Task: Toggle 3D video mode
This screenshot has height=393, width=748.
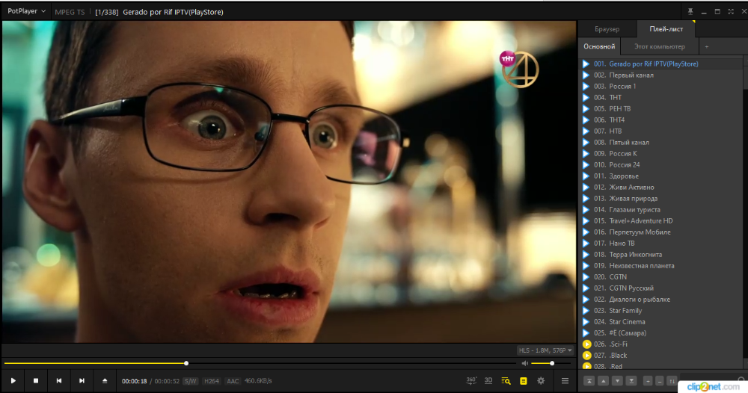Action: pos(488,380)
